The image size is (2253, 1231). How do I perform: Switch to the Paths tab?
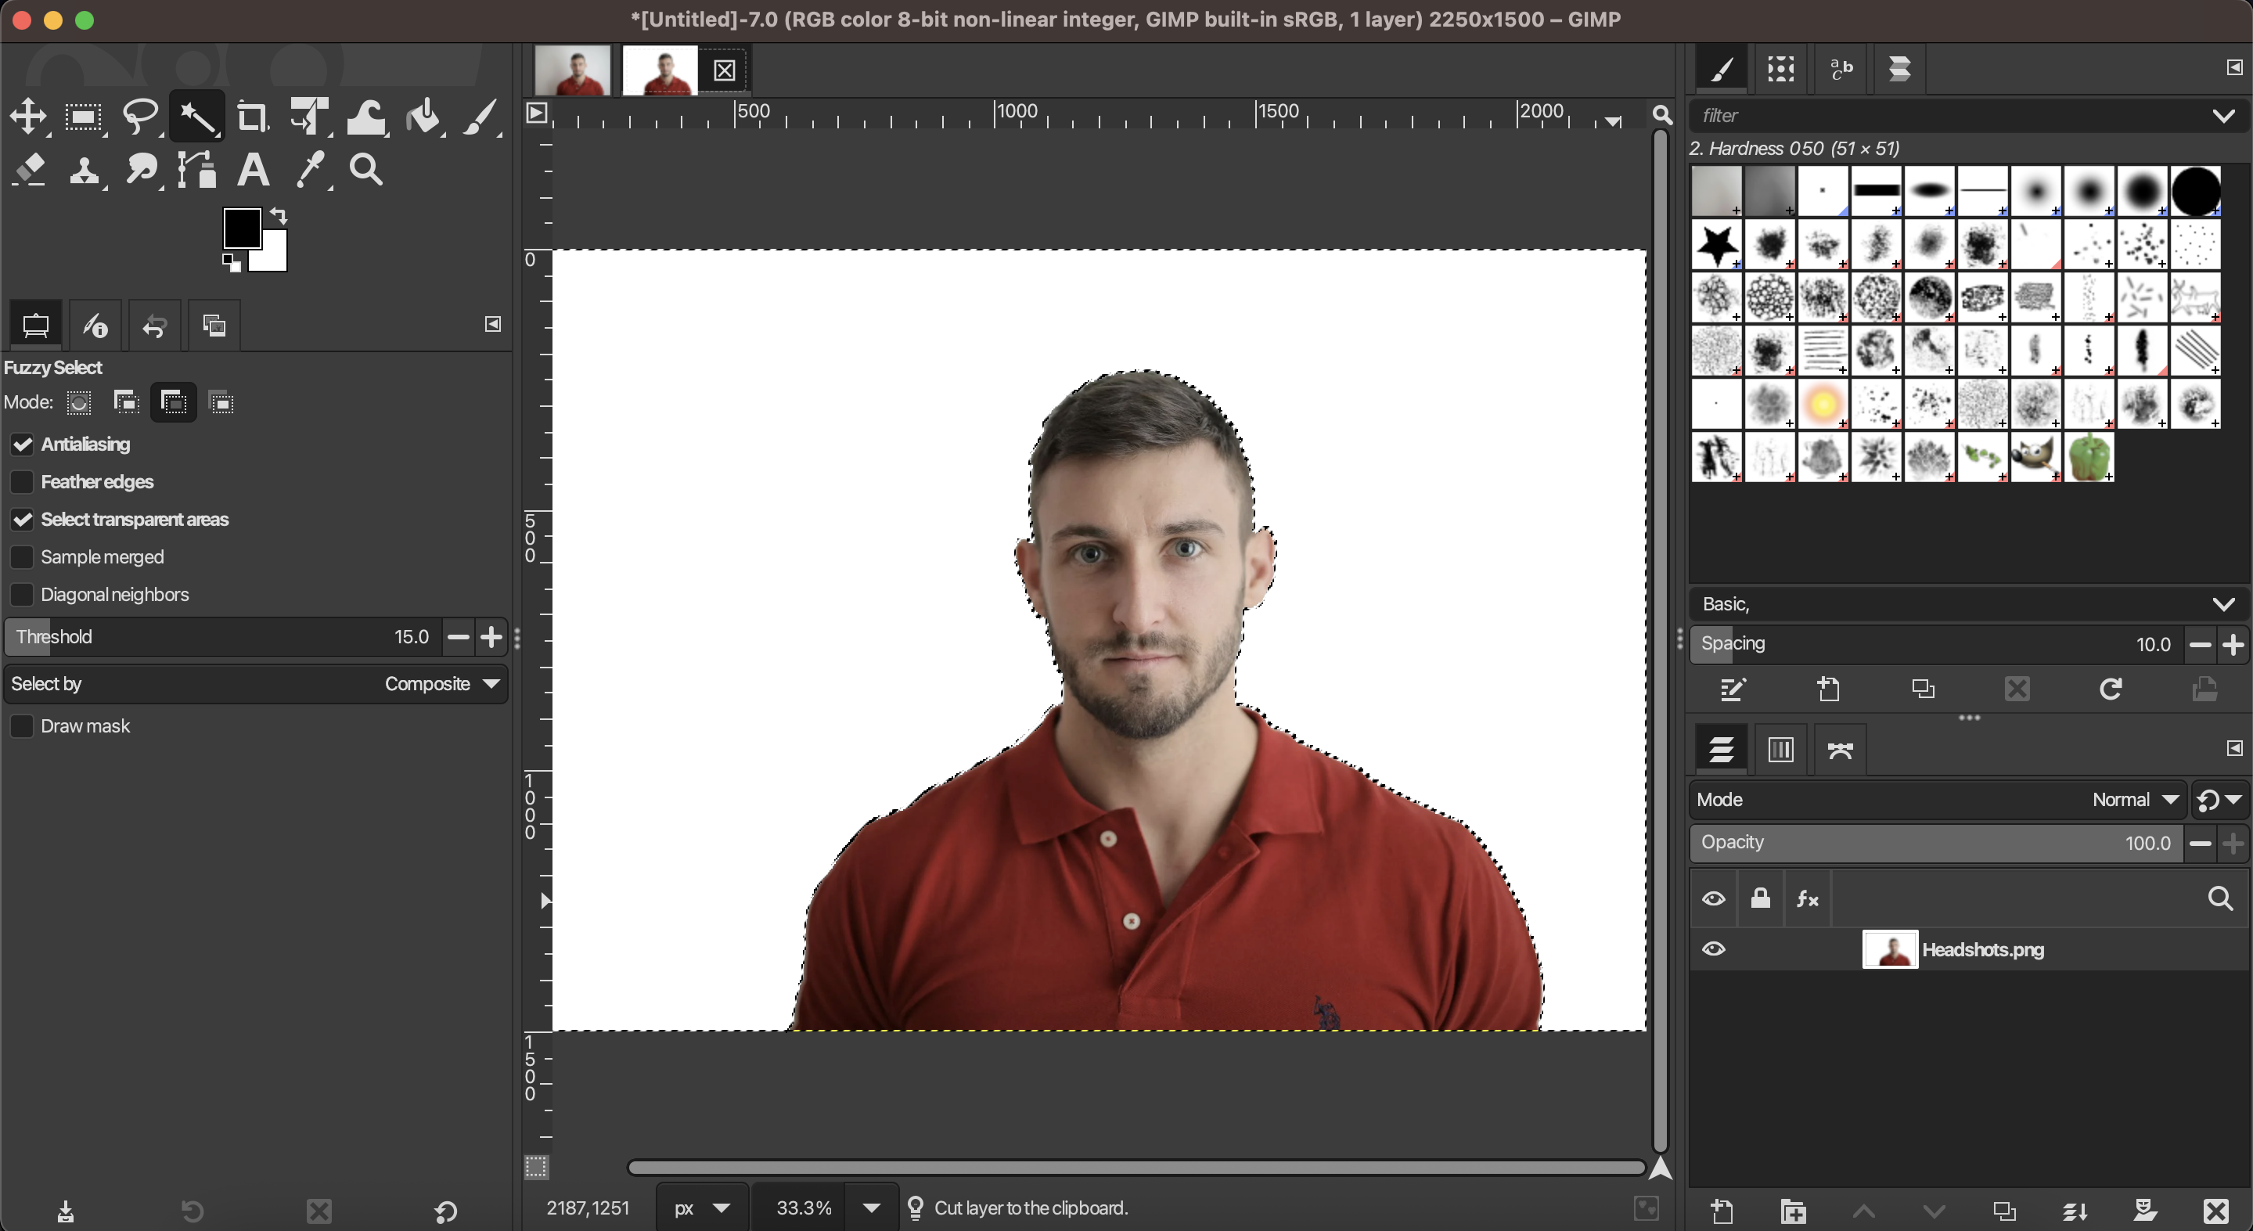(1840, 749)
